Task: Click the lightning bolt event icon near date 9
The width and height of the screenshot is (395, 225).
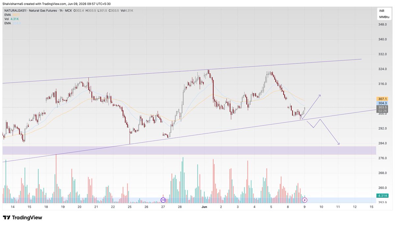Action: pyautogui.click(x=305, y=200)
